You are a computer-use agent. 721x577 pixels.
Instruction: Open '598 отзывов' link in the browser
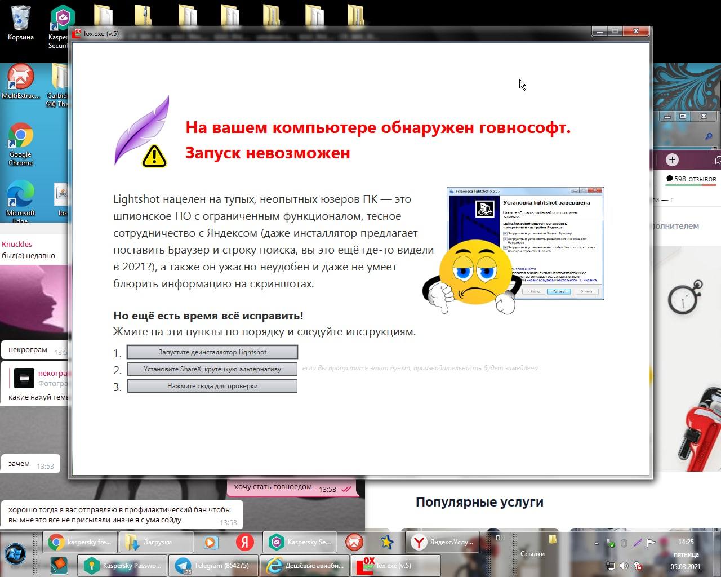coord(691,179)
